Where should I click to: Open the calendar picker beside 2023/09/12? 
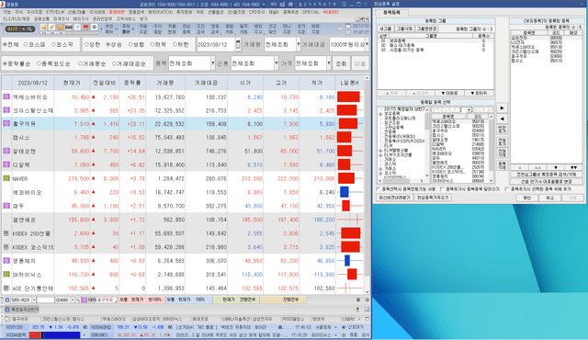point(238,44)
